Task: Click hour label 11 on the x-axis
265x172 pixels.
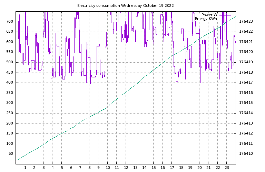Action: click(x=117, y=168)
